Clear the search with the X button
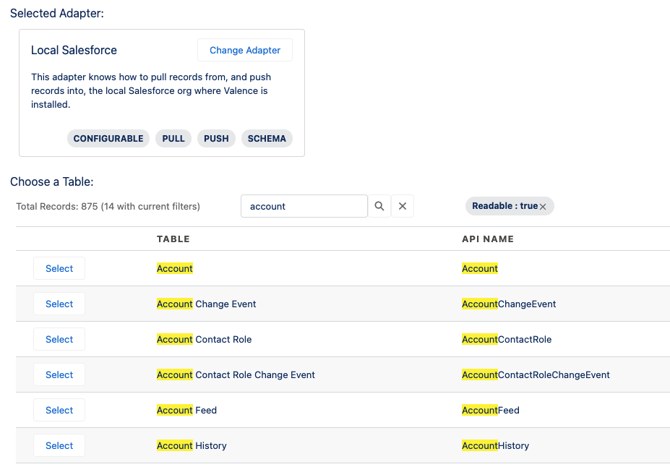The height and width of the screenshot is (467, 670). [x=403, y=206]
